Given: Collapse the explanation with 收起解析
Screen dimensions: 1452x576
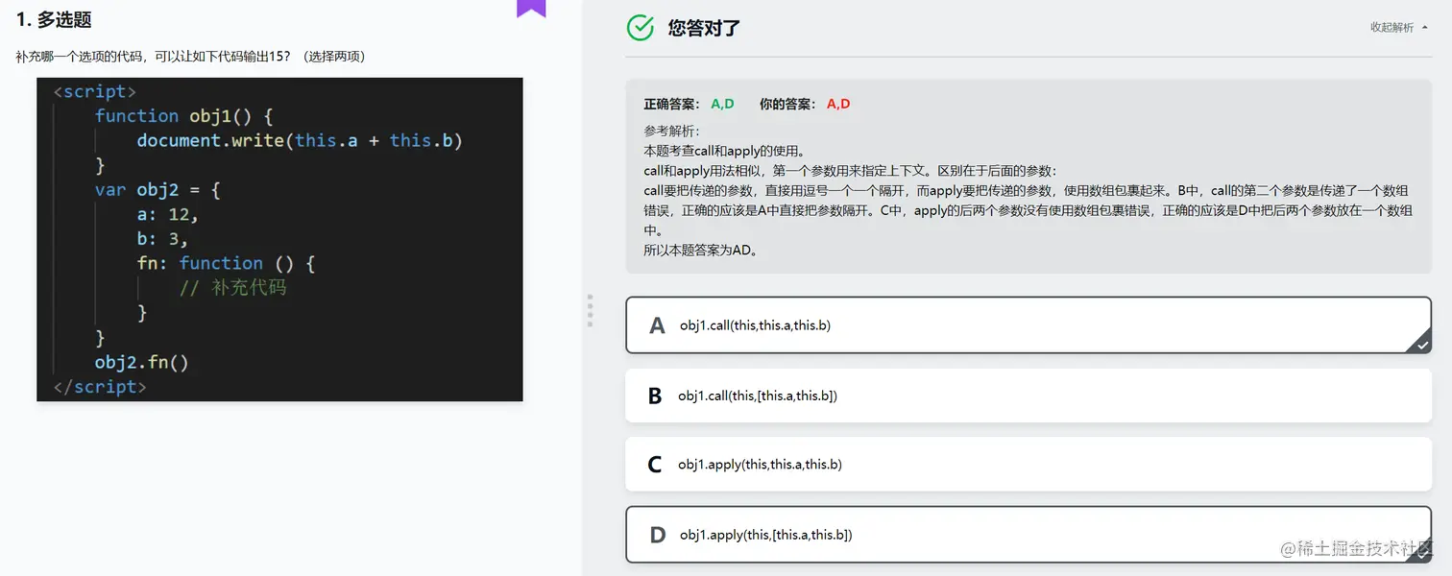Looking at the screenshot, I should (x=1397, y=28).
